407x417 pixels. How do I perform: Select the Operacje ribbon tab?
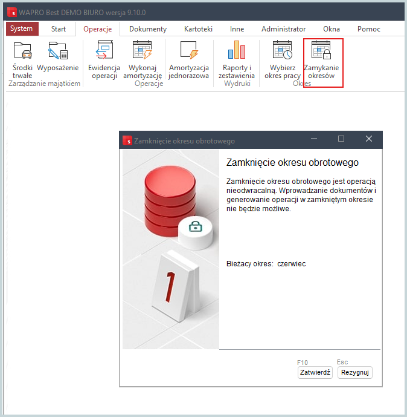(x=98, y=28)
